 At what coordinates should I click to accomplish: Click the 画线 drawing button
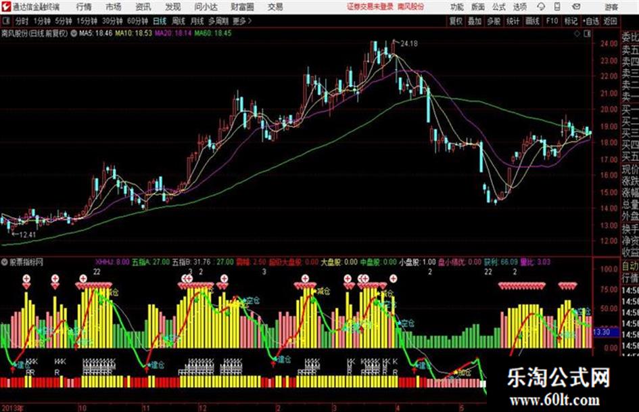532,21
